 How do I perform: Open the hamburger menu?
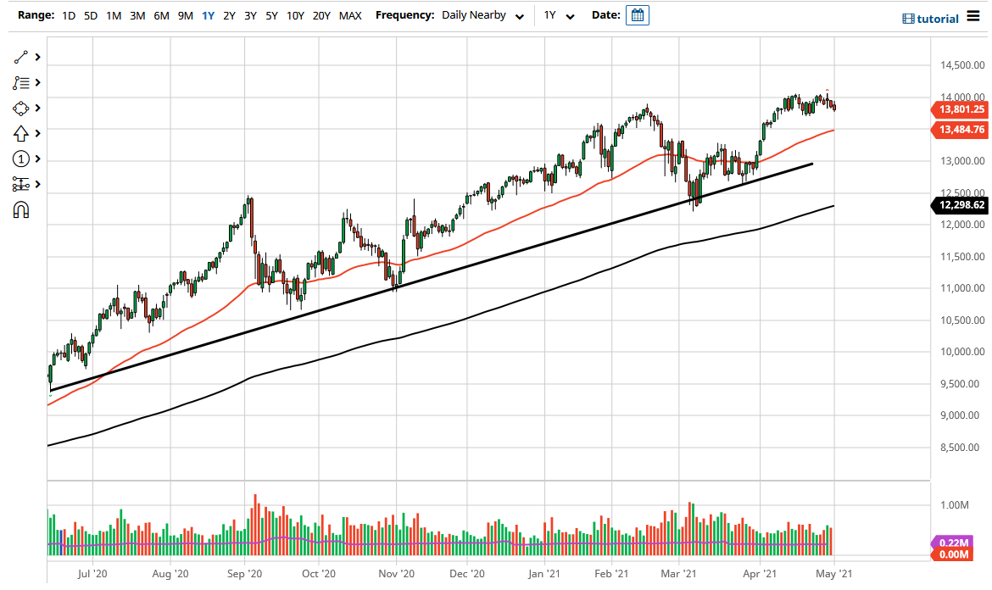click(x=974, y=17)
